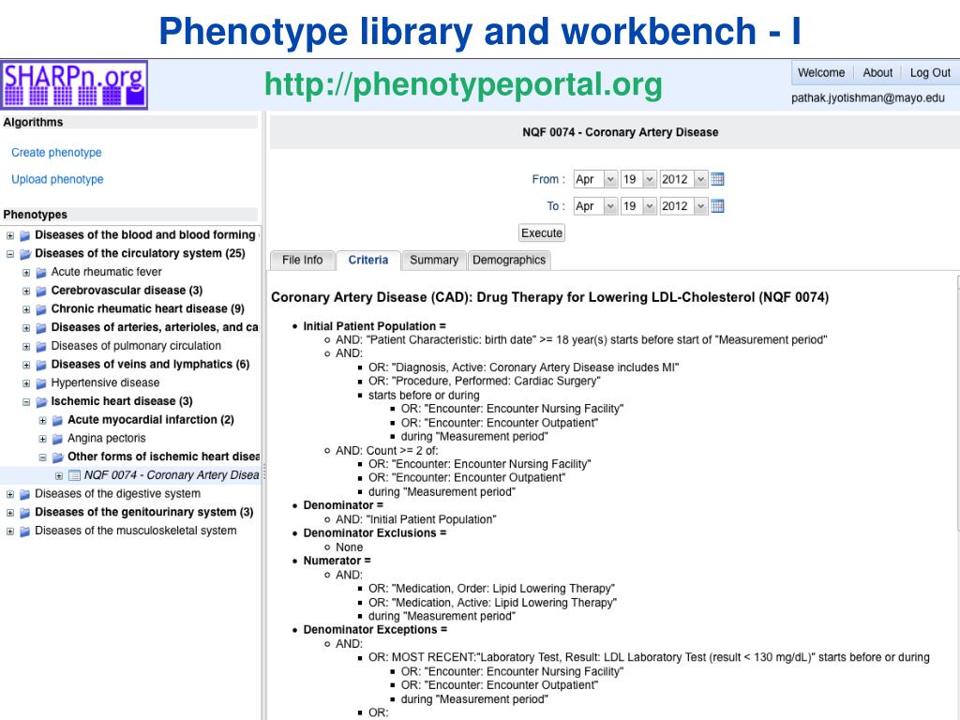
Task: Switch to the File Info tab
Action: tap(303, 261)
